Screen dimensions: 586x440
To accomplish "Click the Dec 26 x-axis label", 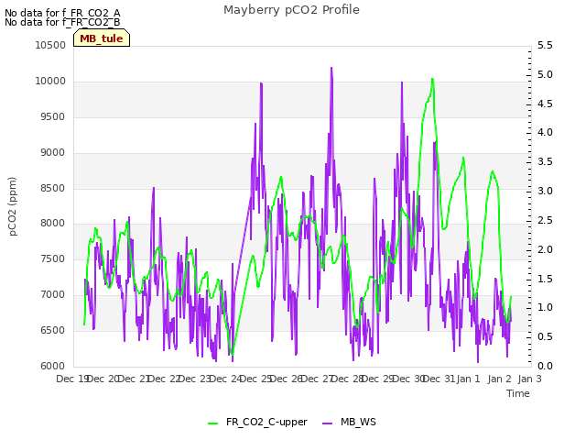I will (x=287, y=379).
